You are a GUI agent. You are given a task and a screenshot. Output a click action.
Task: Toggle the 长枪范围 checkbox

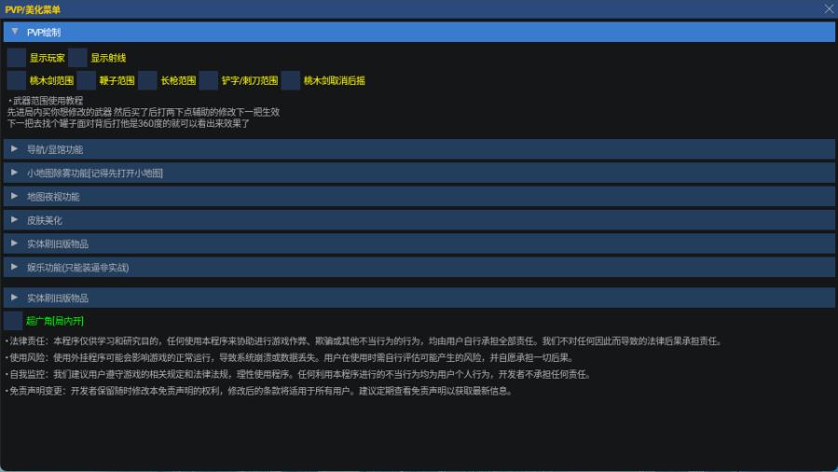coord(147,80)
